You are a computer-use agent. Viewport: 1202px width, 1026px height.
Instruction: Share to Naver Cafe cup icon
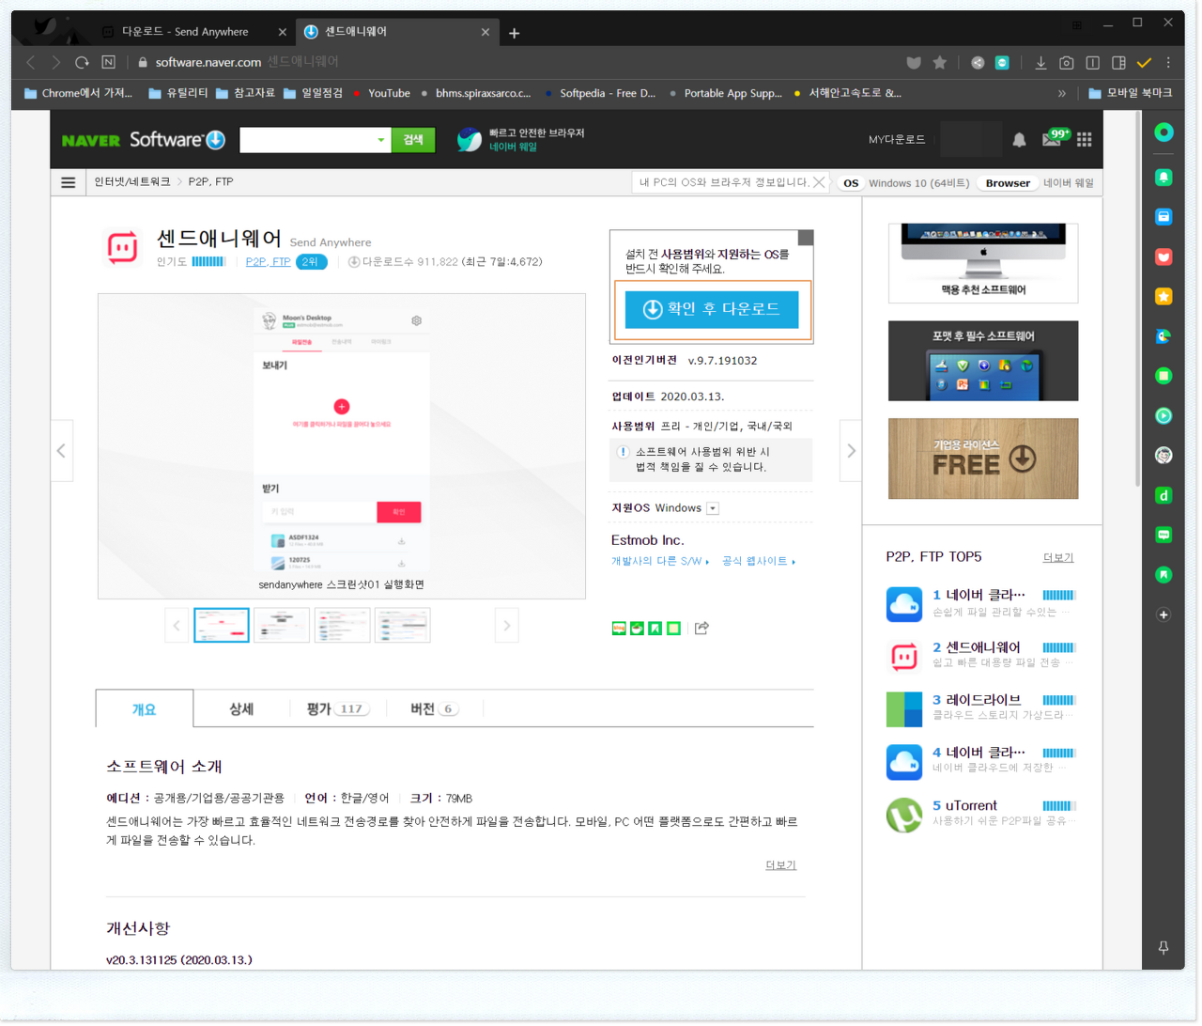pyautogui.click(x=637, y=628)
